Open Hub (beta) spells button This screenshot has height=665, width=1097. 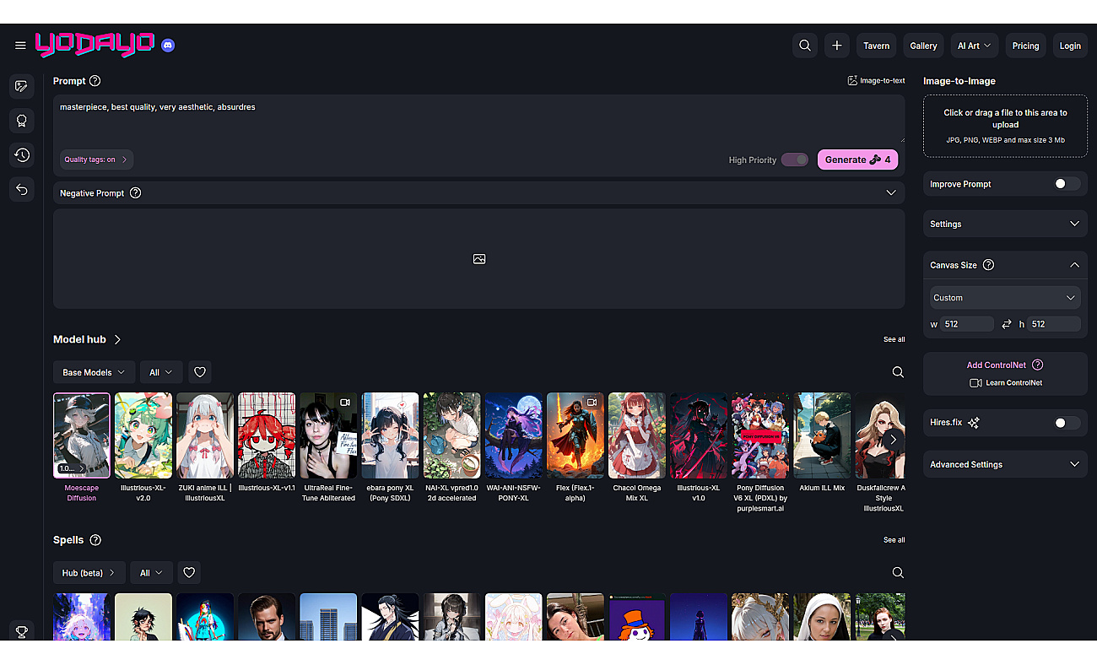click(89, 573)
